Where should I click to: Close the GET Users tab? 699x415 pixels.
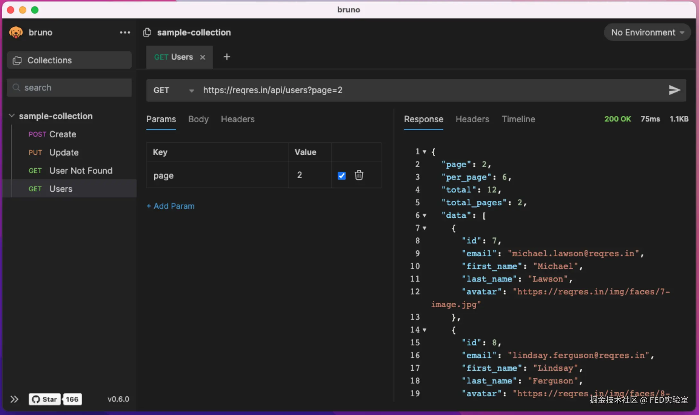[x=203, y=57]
